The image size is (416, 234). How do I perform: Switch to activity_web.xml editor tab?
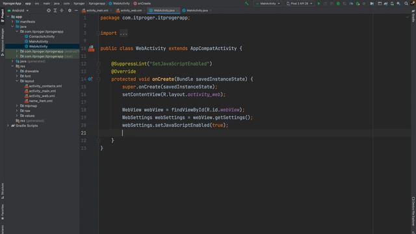[131, 10]
